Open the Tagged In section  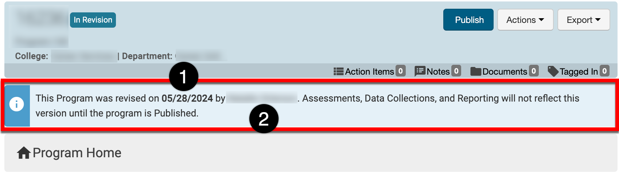(579, 72)
